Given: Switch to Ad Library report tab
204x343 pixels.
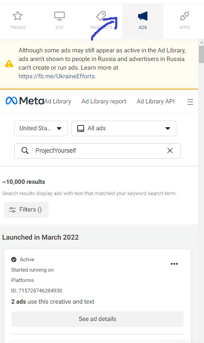Looking at the screenshot, I should [x=104, y=101].
